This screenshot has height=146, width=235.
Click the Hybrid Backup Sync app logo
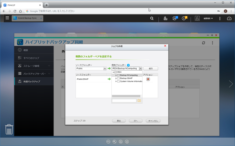pyautogui.click(x=20, y=42)
